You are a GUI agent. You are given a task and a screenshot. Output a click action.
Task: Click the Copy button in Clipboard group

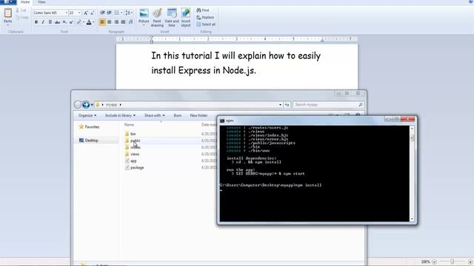click(x=22, y=18)
